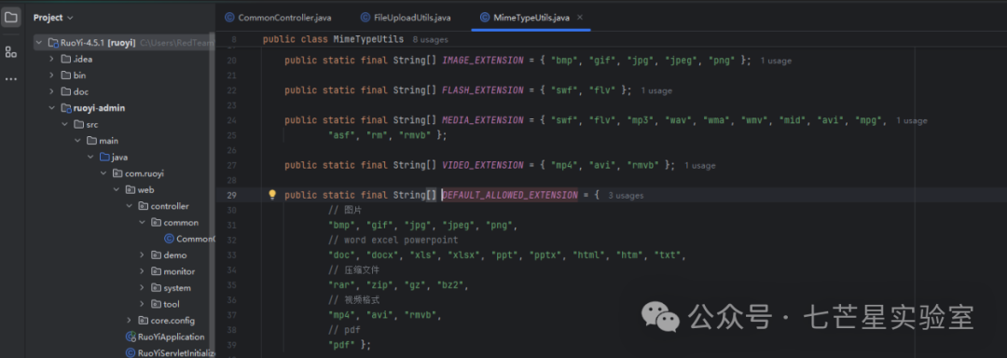1007x358 pixels.
Task: Expand the bin folder
Action: 51,76
